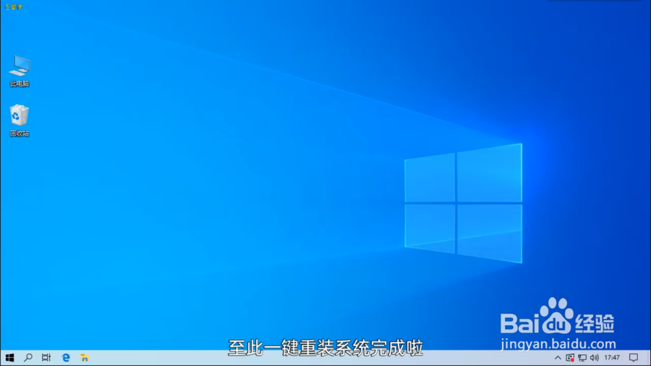
Task: Open the Windows Start menu
Action: pyautogui.click(x=10, y=358)
